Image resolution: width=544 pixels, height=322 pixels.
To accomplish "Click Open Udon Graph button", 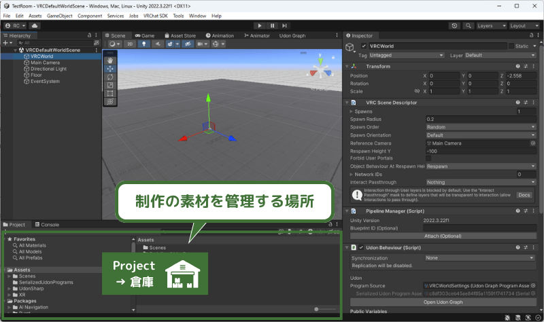I will pyautogui.click(x=443, y=302).
